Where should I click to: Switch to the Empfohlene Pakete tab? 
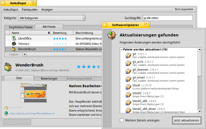click(x=21, y=27)
